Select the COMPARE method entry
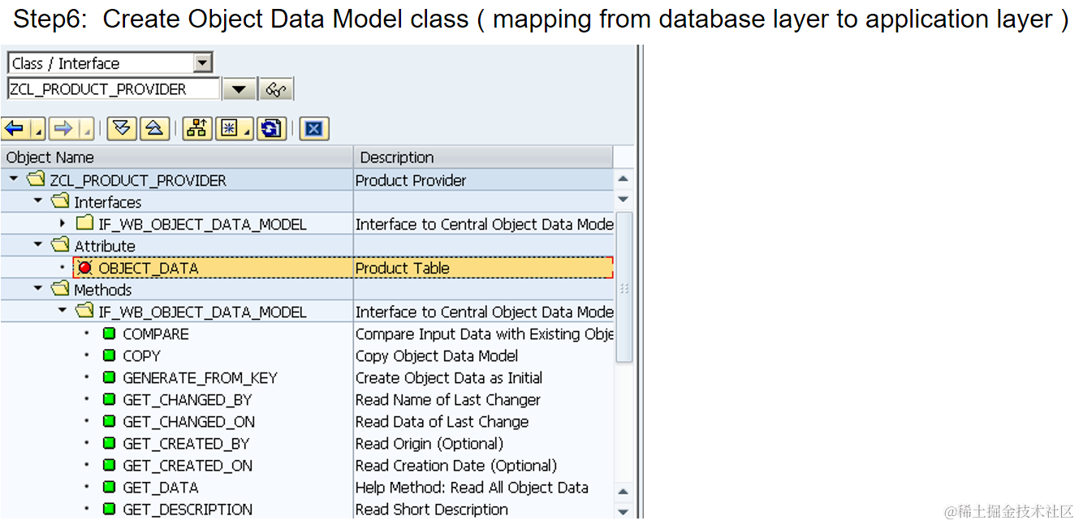 (x=155, y=334)
